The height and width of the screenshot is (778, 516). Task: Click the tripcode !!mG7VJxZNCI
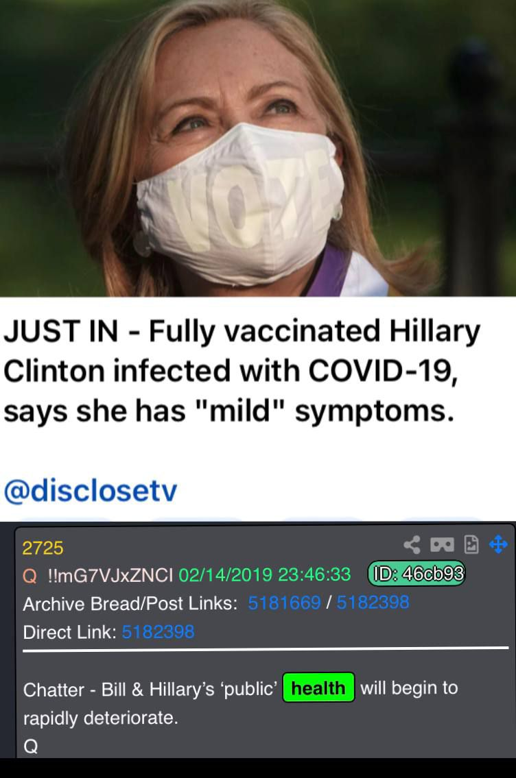(x=110, y=575)
